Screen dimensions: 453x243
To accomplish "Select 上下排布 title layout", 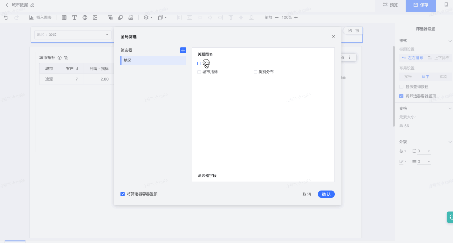I will click(439, 58).
